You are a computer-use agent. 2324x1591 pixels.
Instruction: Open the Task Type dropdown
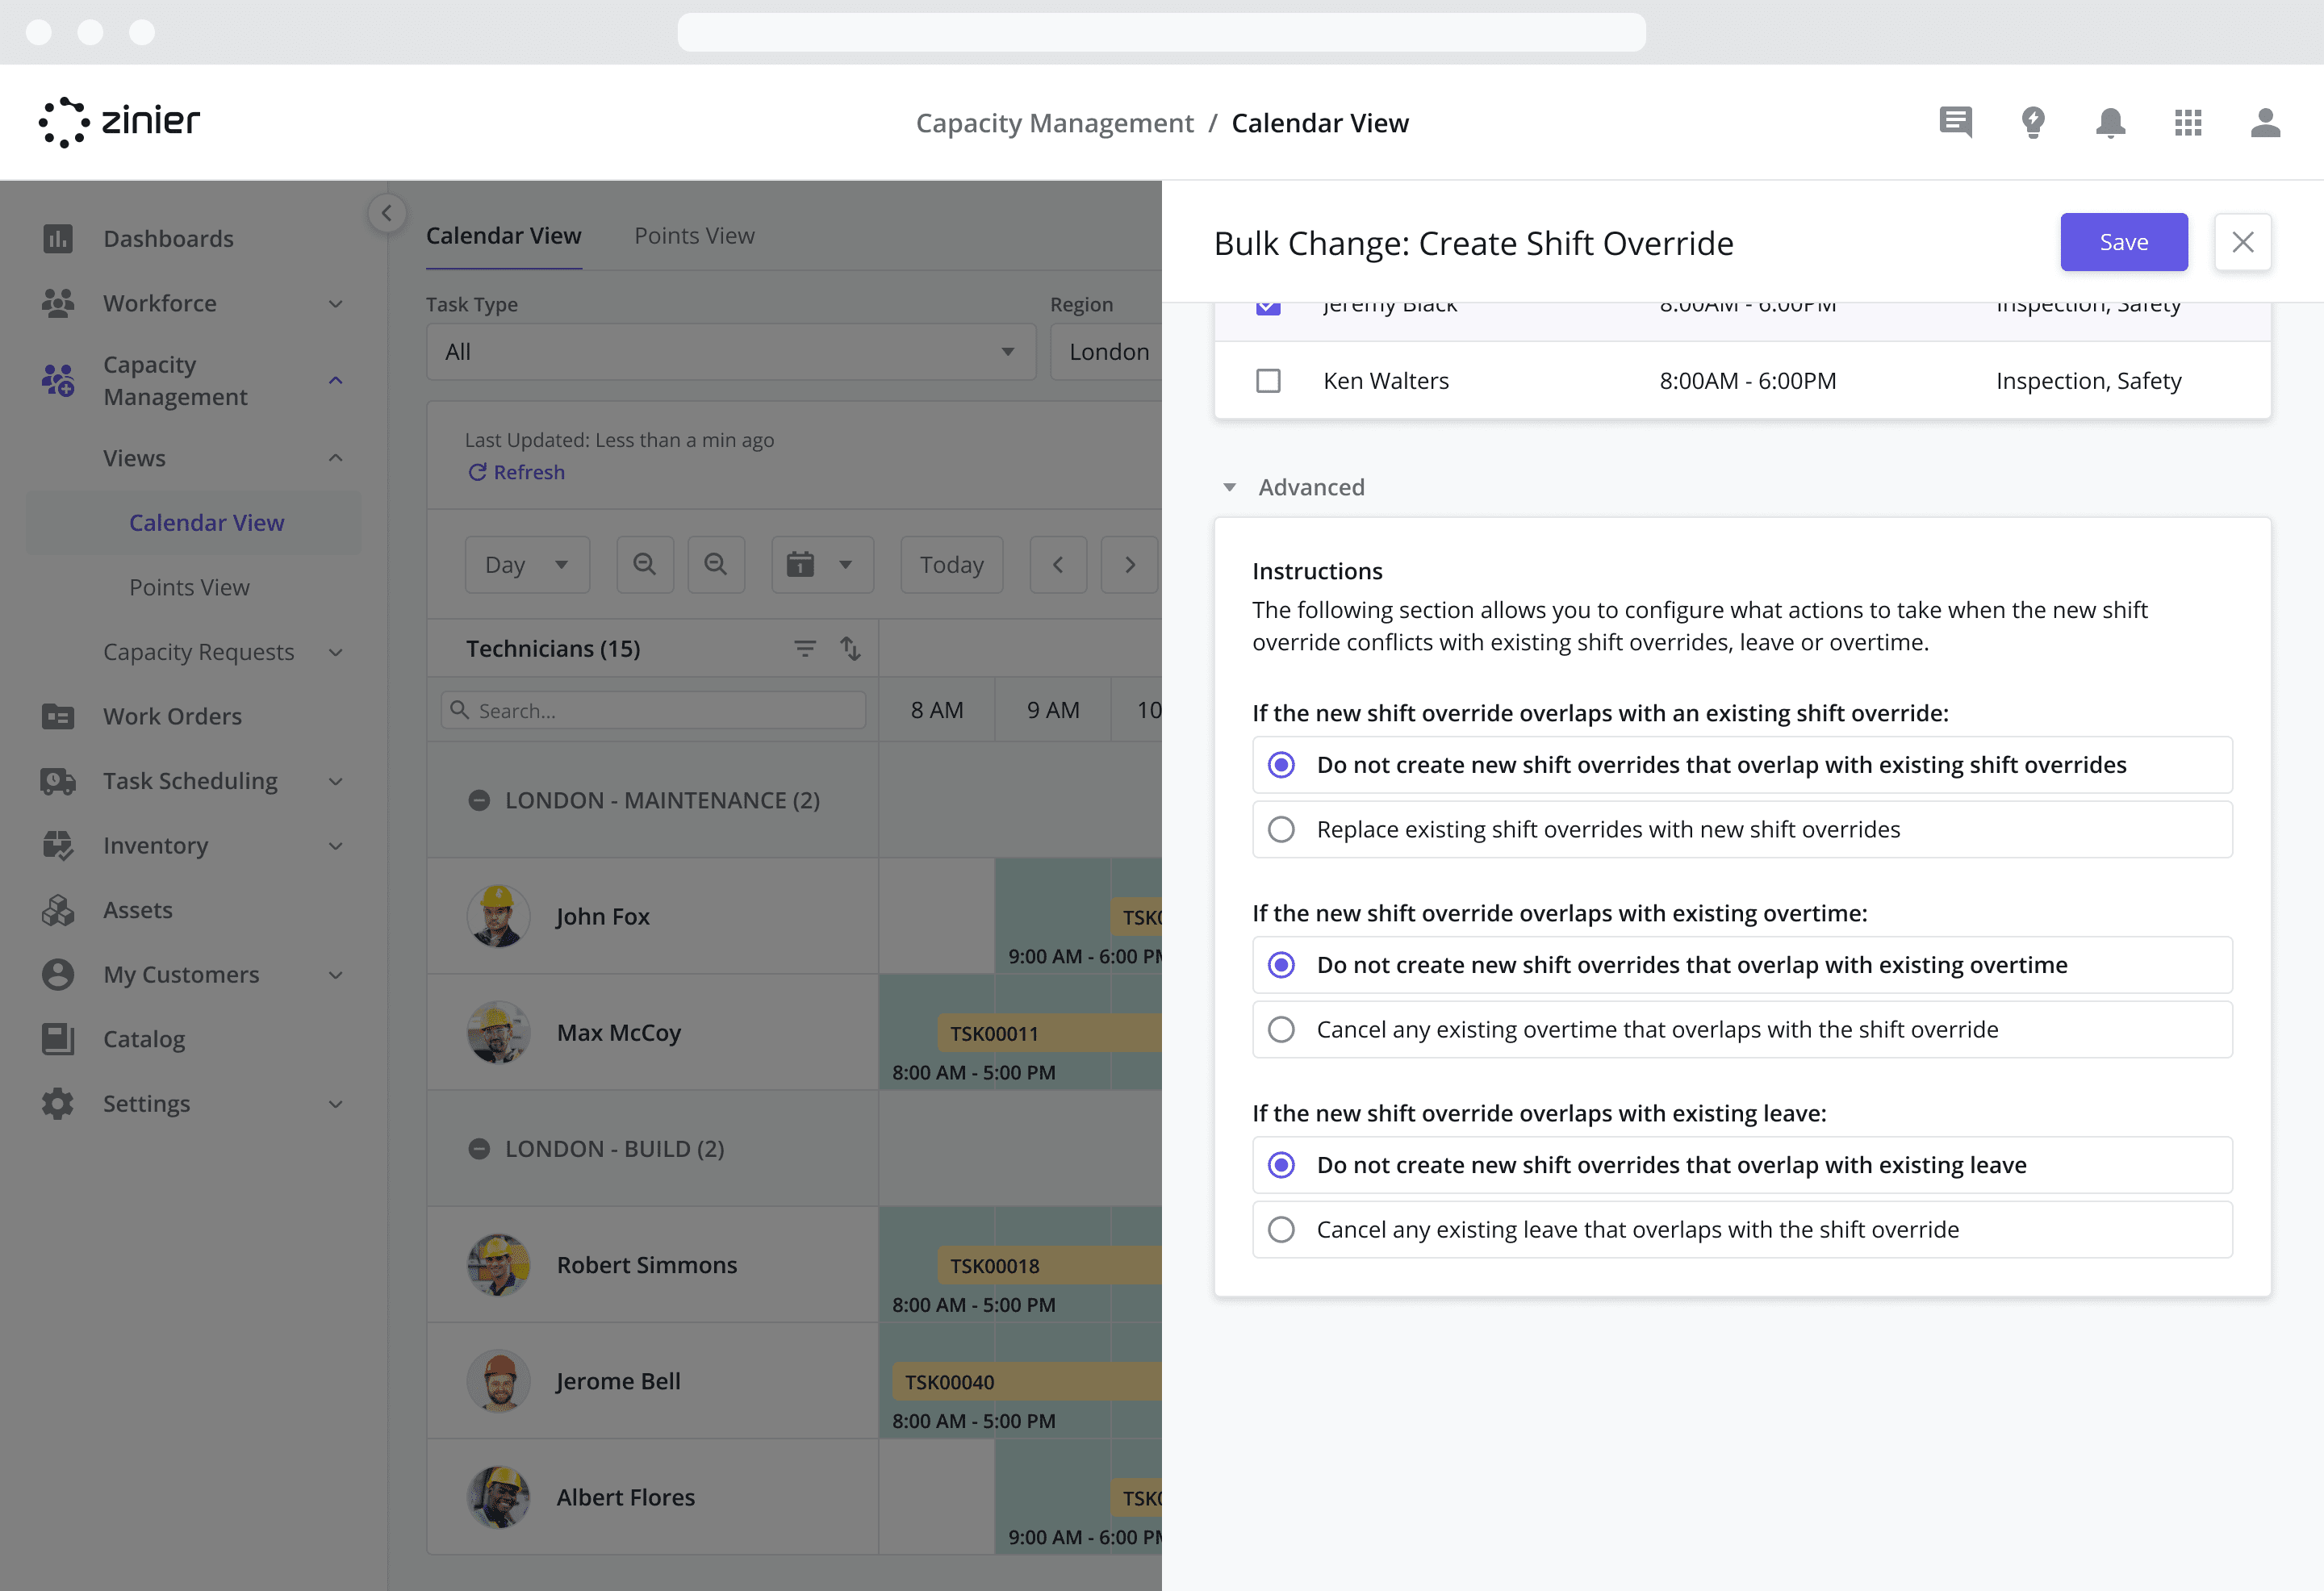click(x=731, y=352)
